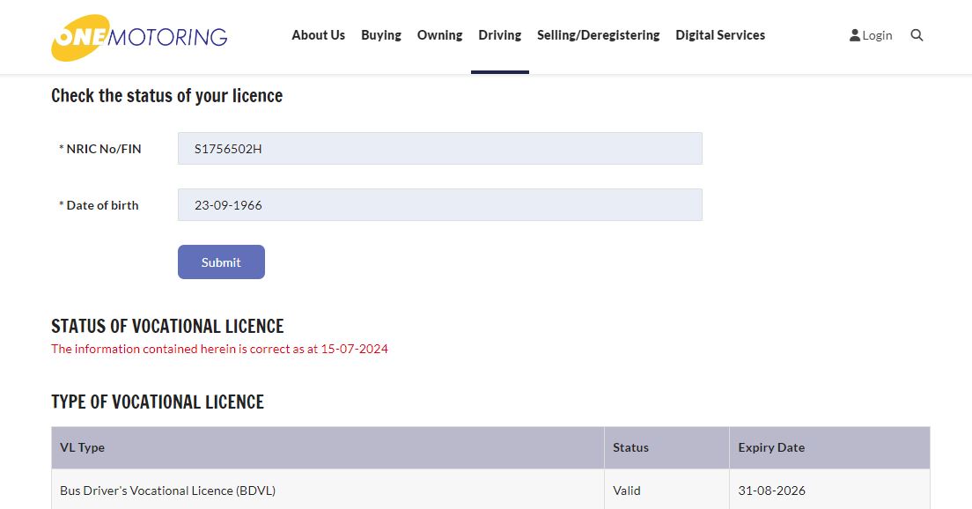Open the Selling/Deregistering menu
Image resolution: width=972 pixels, height=509 pixels.
coord(598,35)
